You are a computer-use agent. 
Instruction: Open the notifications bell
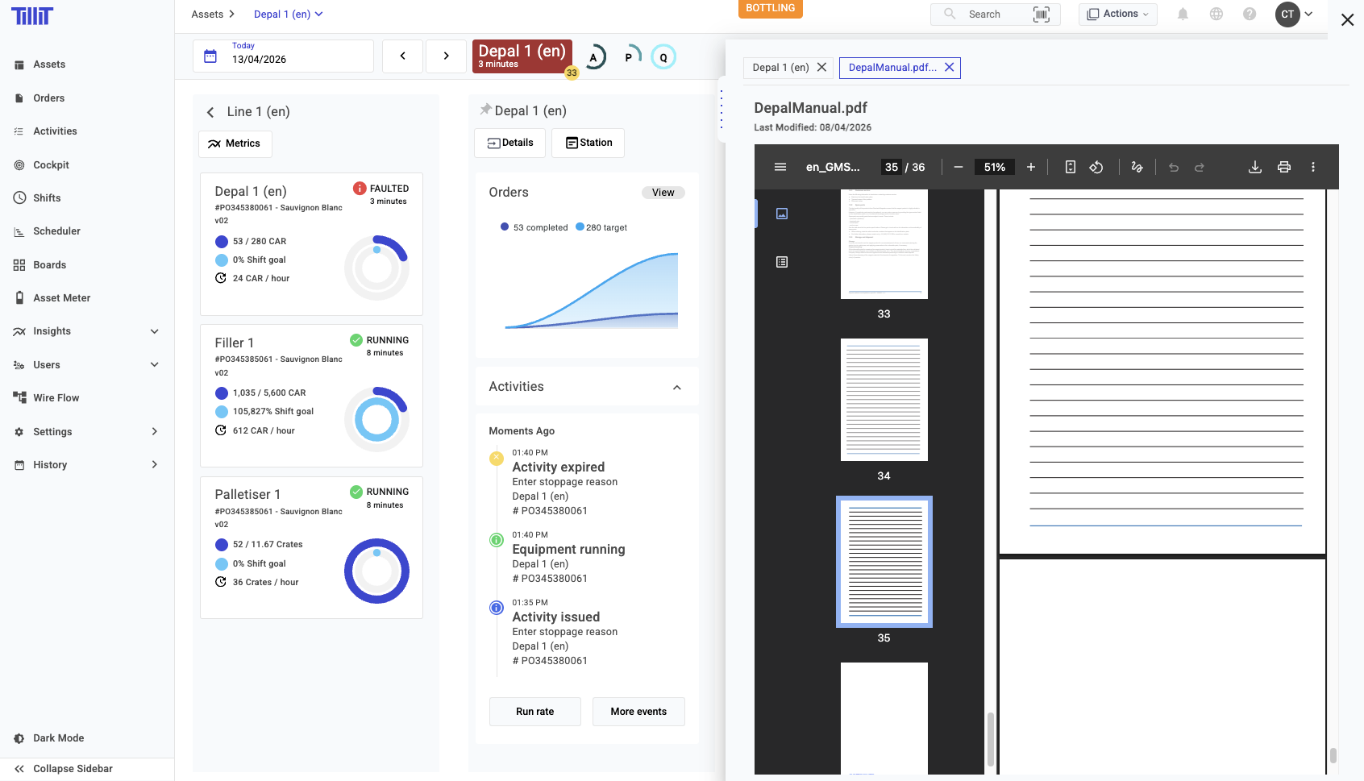tap(1183, 15)
